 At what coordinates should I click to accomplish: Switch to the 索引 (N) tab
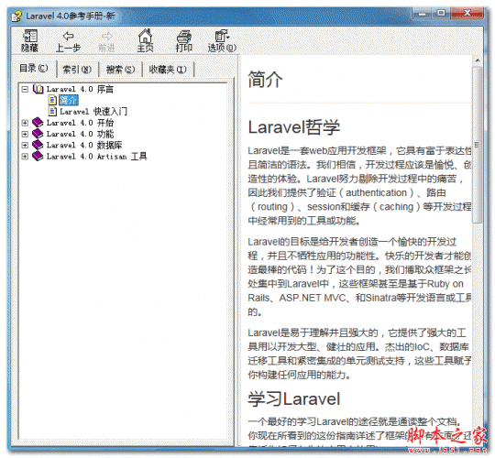pos(77,69)
